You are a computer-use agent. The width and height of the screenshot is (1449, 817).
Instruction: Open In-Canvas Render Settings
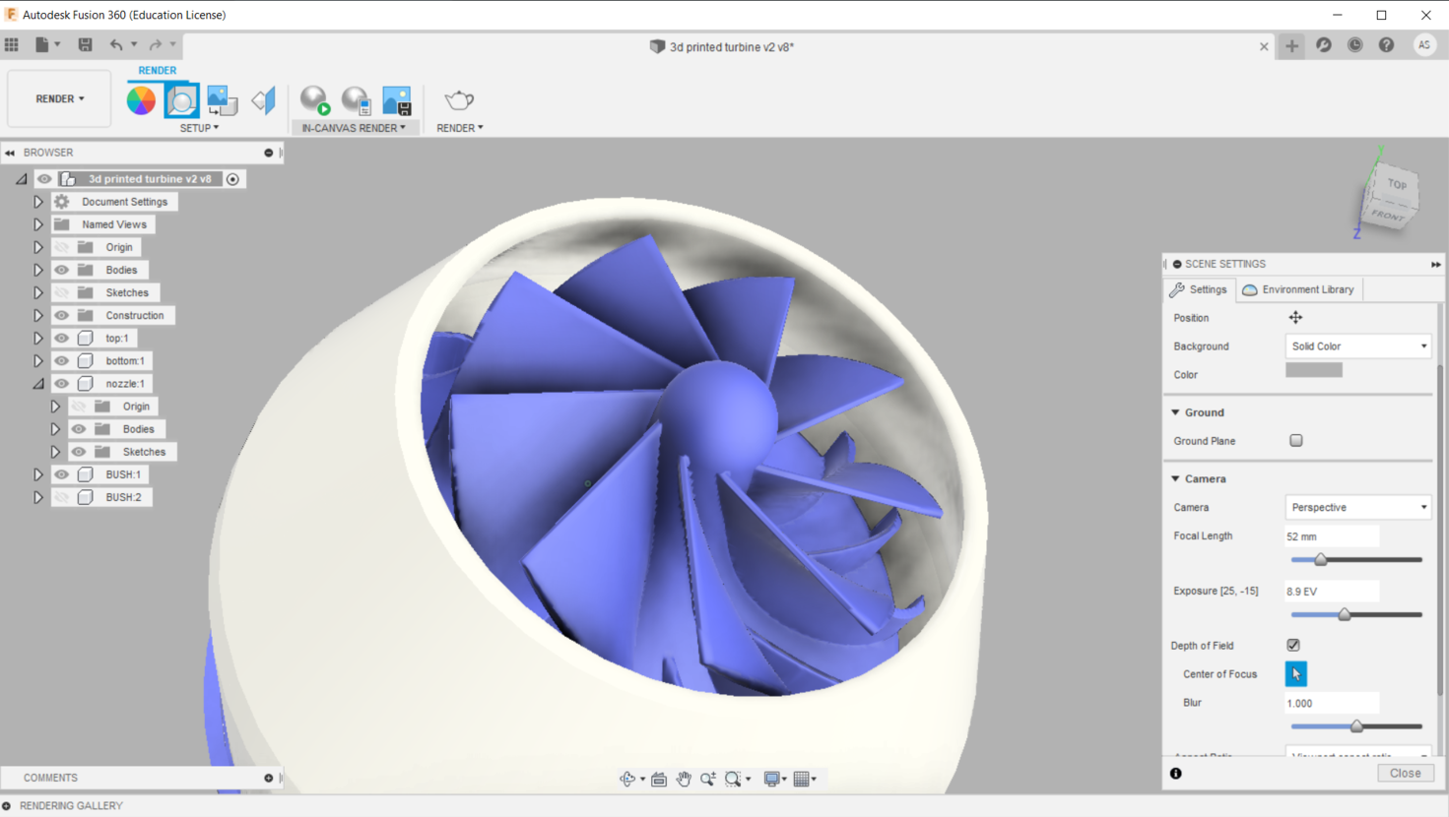click(x=356, y=100)
